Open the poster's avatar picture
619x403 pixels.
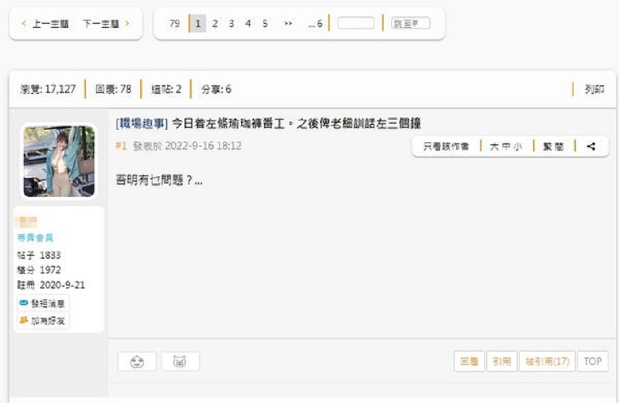point(59,161)
